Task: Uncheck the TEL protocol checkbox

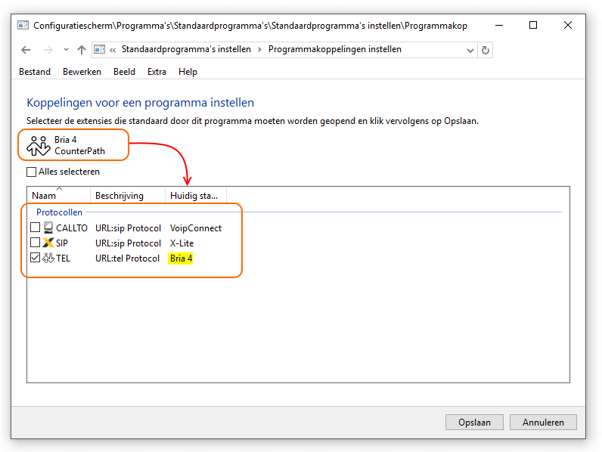Action: pyautogui.click(x=36, y=258)
